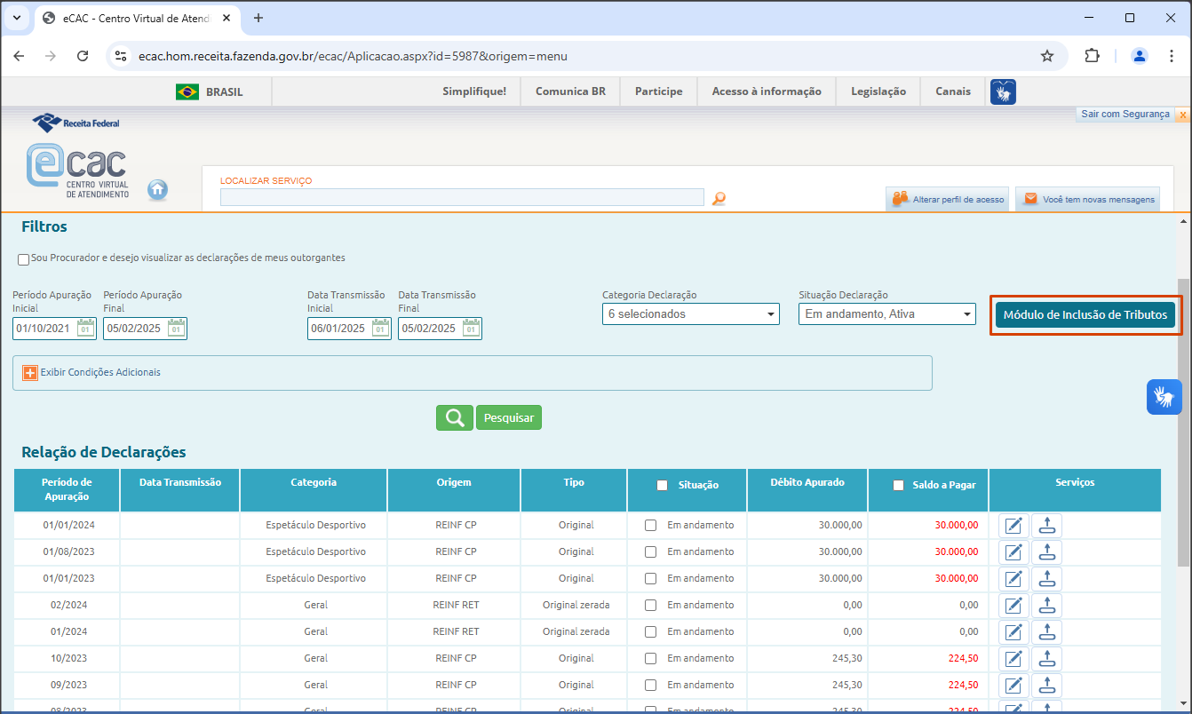Select checkbox for 01/01/2024 row
1192x714 pixels.
coord(651,525)
